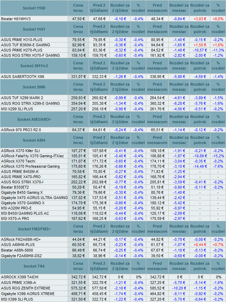The width and height of the screenshot is (226, 302).
Task: Select ASUS PRIME B450M-K name
Action: pyautogui.click(x=21, y=172)
